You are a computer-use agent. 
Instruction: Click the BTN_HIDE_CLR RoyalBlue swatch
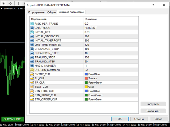pos(86,91)
